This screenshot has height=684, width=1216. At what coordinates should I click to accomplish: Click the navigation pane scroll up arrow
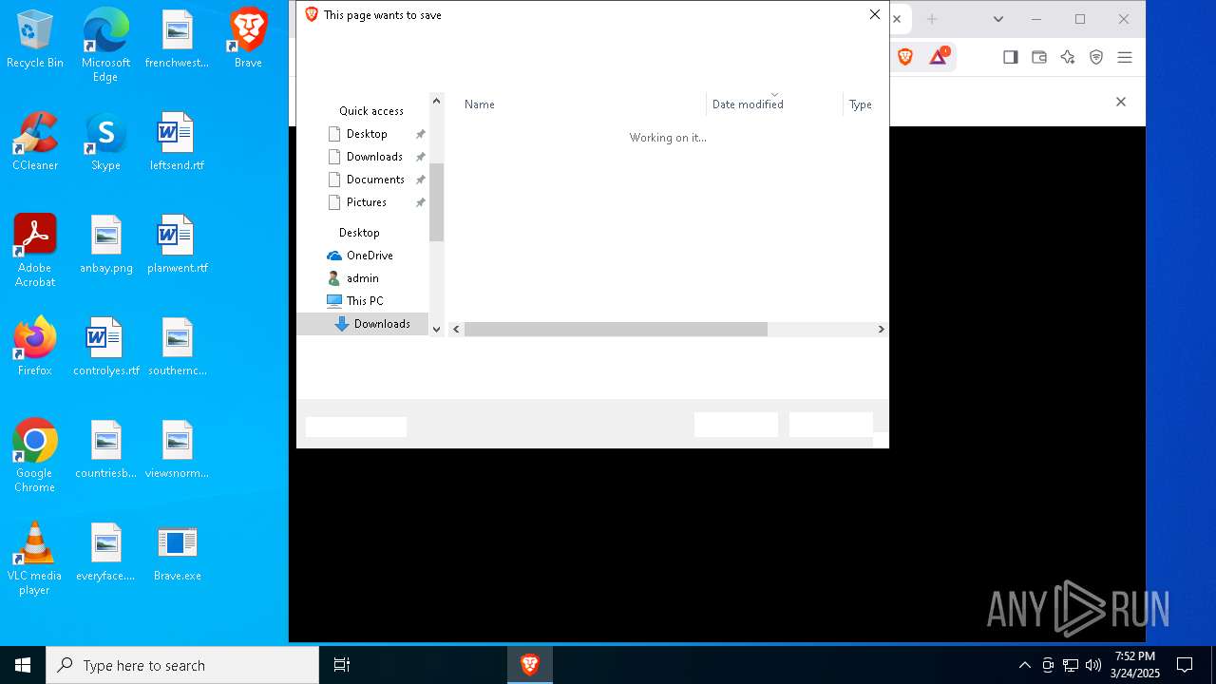coord(437,101)
